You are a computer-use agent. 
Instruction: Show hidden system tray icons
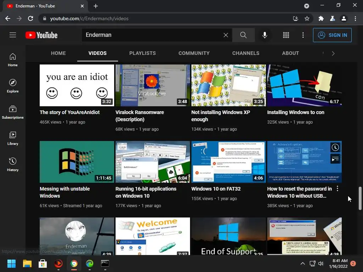302,263
